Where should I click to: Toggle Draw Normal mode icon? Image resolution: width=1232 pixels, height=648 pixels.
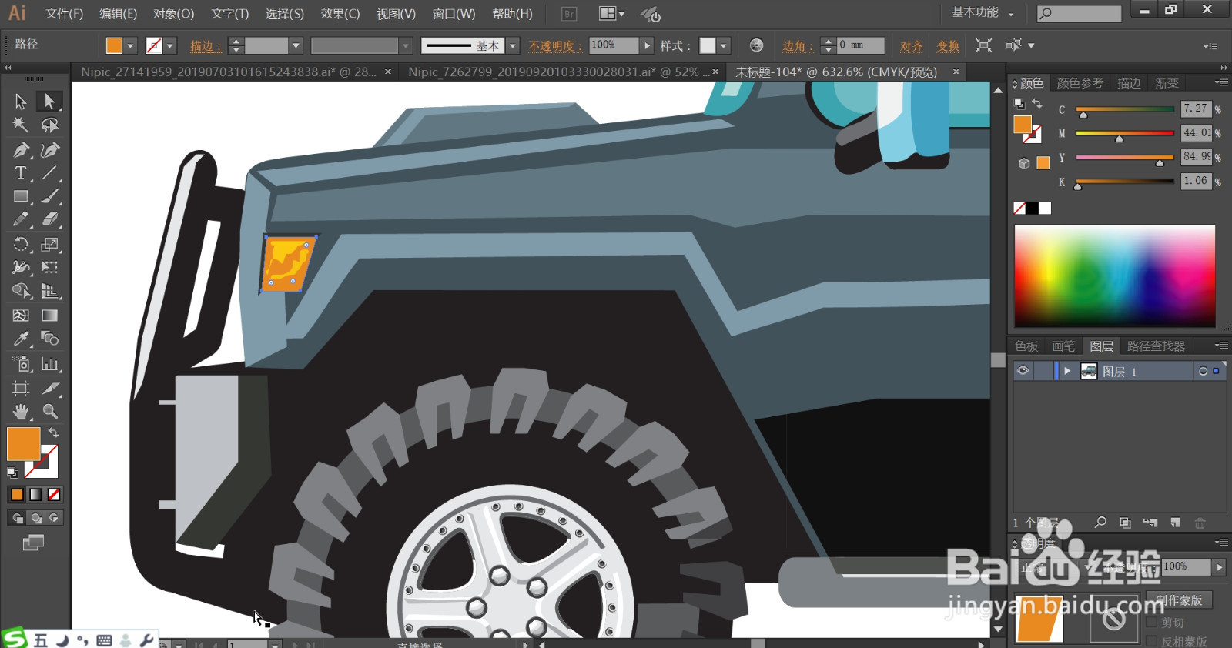(x=17, y=518)
